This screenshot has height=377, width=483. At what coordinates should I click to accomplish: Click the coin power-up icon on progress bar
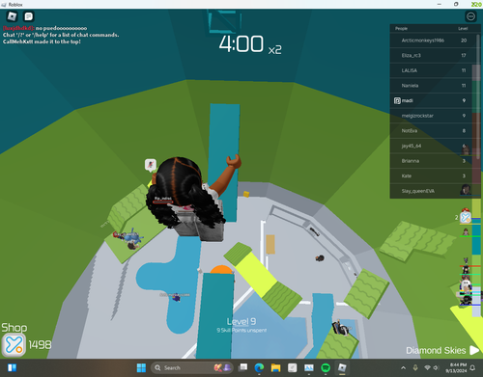466,217
